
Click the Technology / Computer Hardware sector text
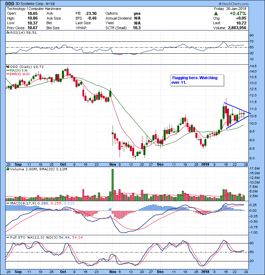[x=34, y=9]
